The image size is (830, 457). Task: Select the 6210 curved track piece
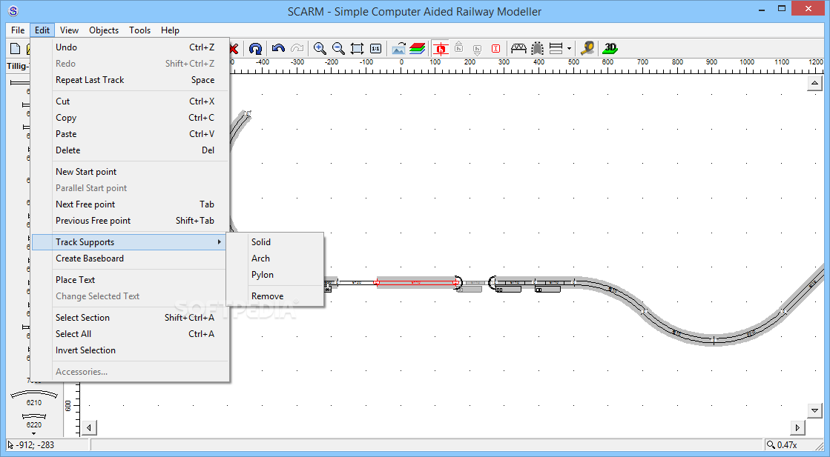34,397
